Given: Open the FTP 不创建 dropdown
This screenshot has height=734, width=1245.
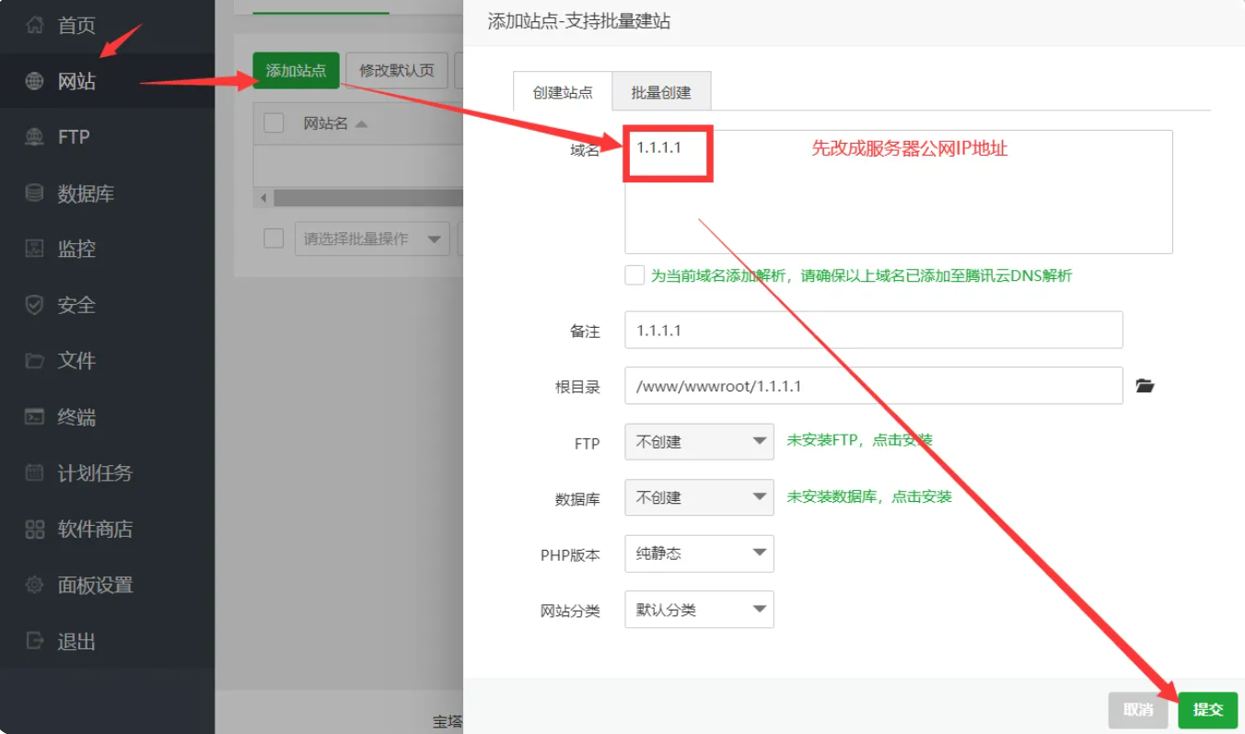Looking at the screenshot, I should click(x=699, y=441).
